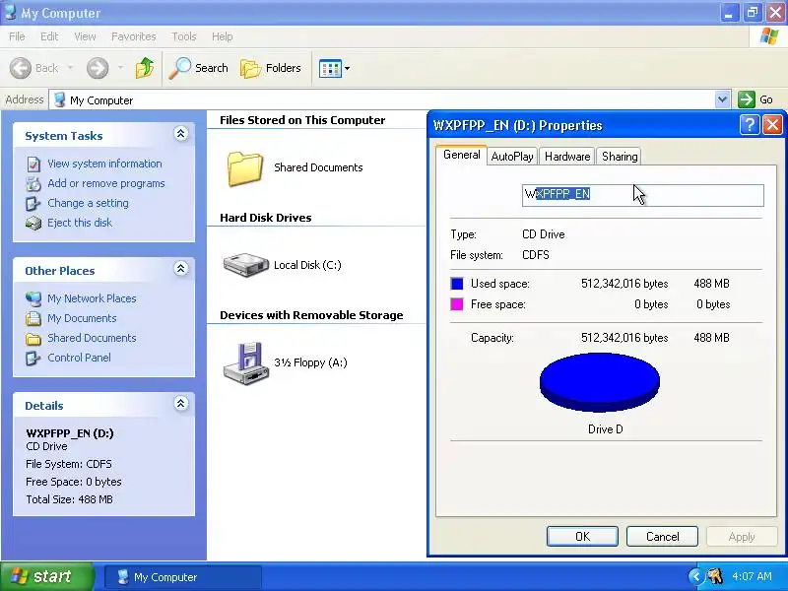The image size is (788, 591).
Task: Click My Computer taskbar button
Action: tap(183, 577)
